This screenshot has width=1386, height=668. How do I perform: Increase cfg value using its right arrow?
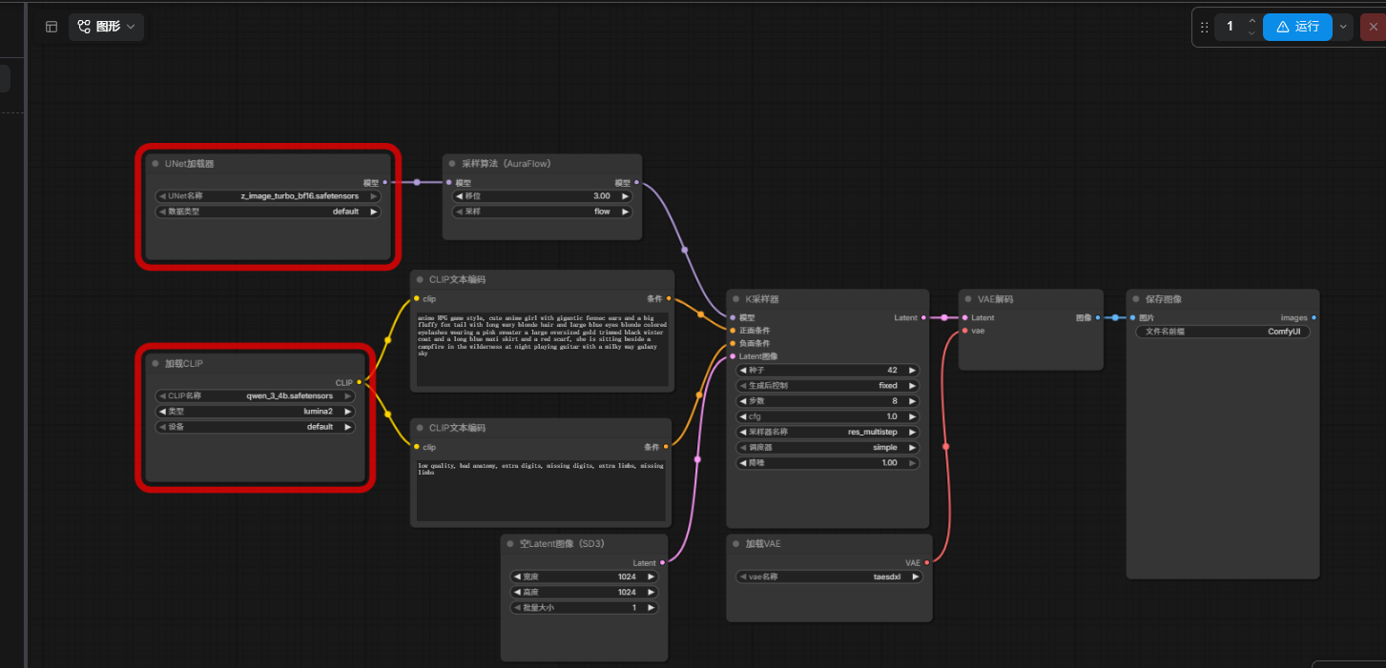click(x=913, y=416)
